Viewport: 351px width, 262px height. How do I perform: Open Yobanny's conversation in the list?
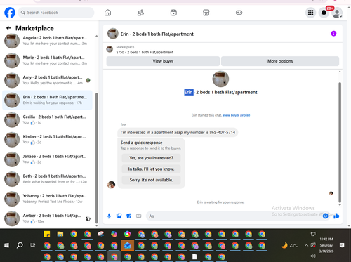coord(47,199)
